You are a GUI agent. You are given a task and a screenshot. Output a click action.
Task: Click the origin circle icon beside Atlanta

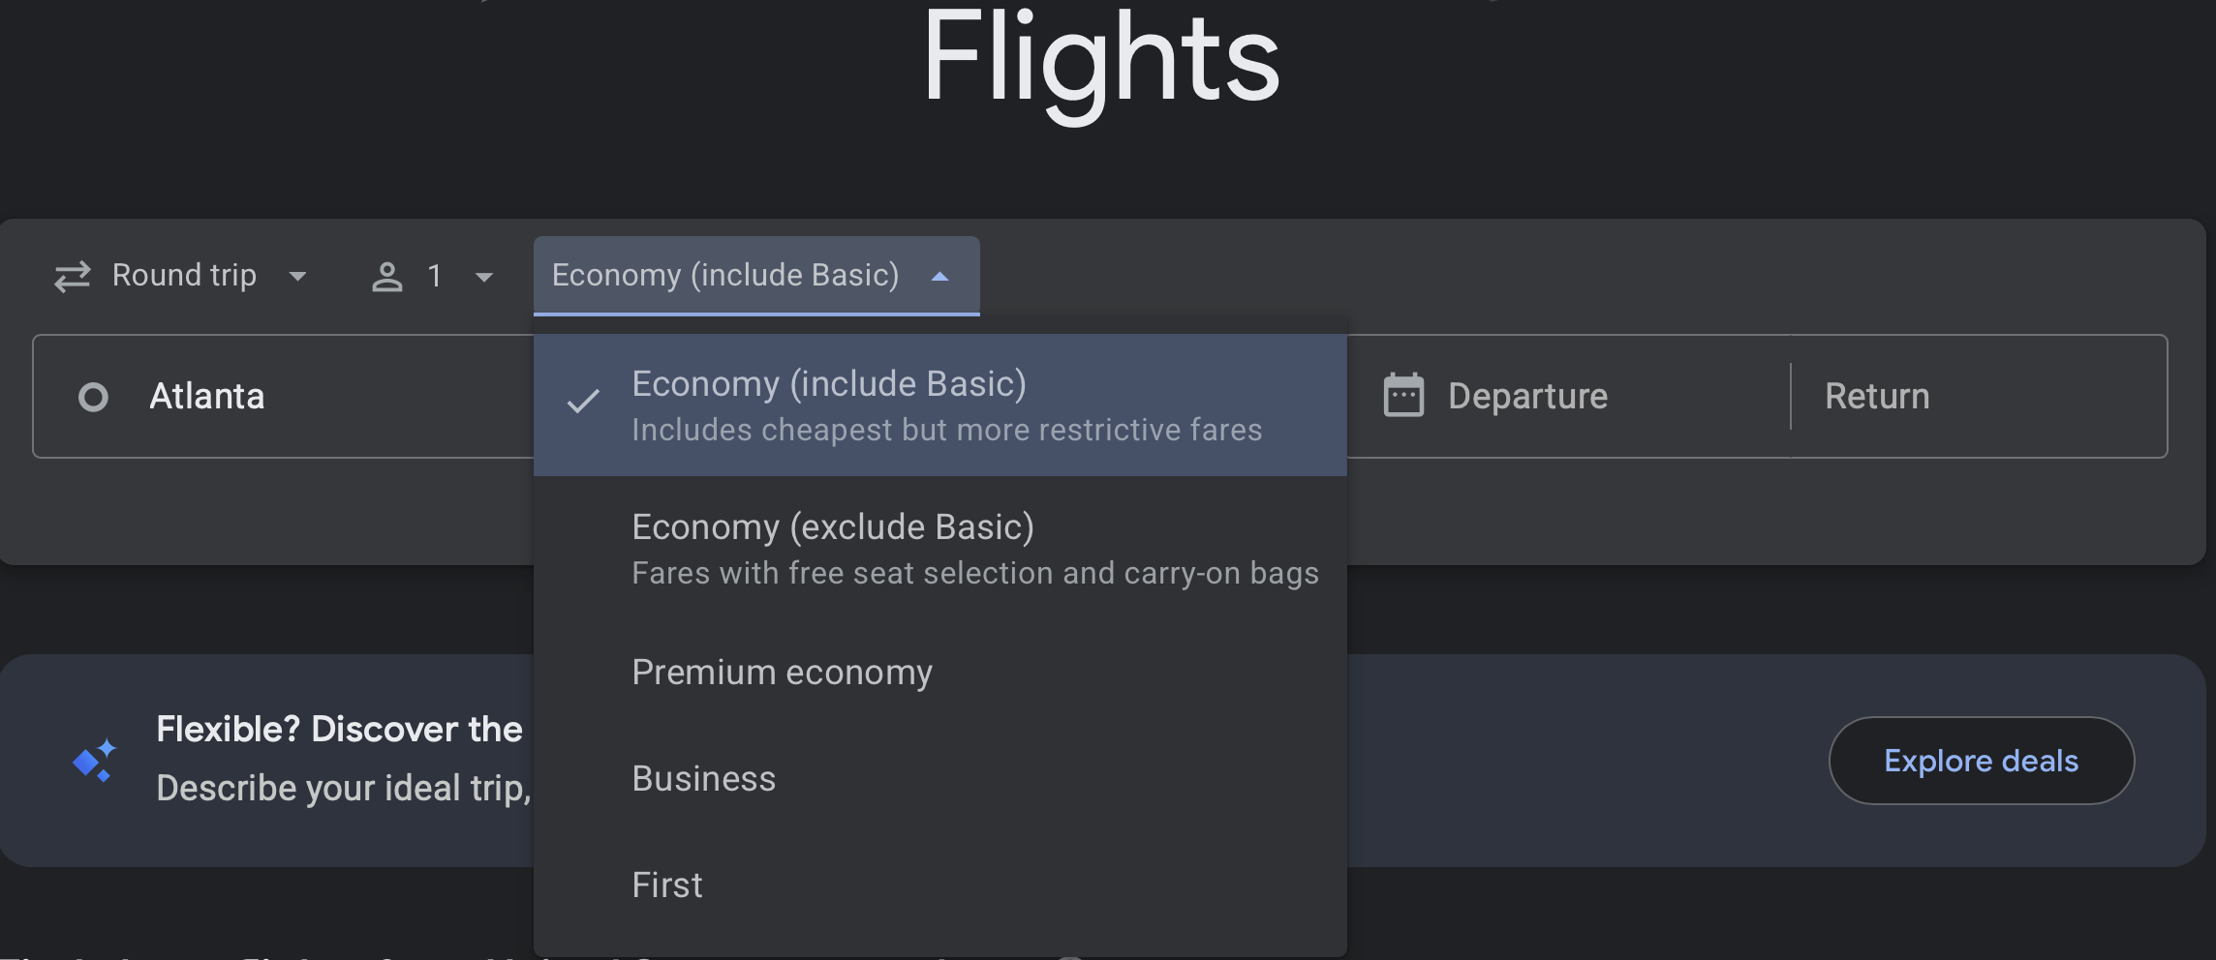93,397
